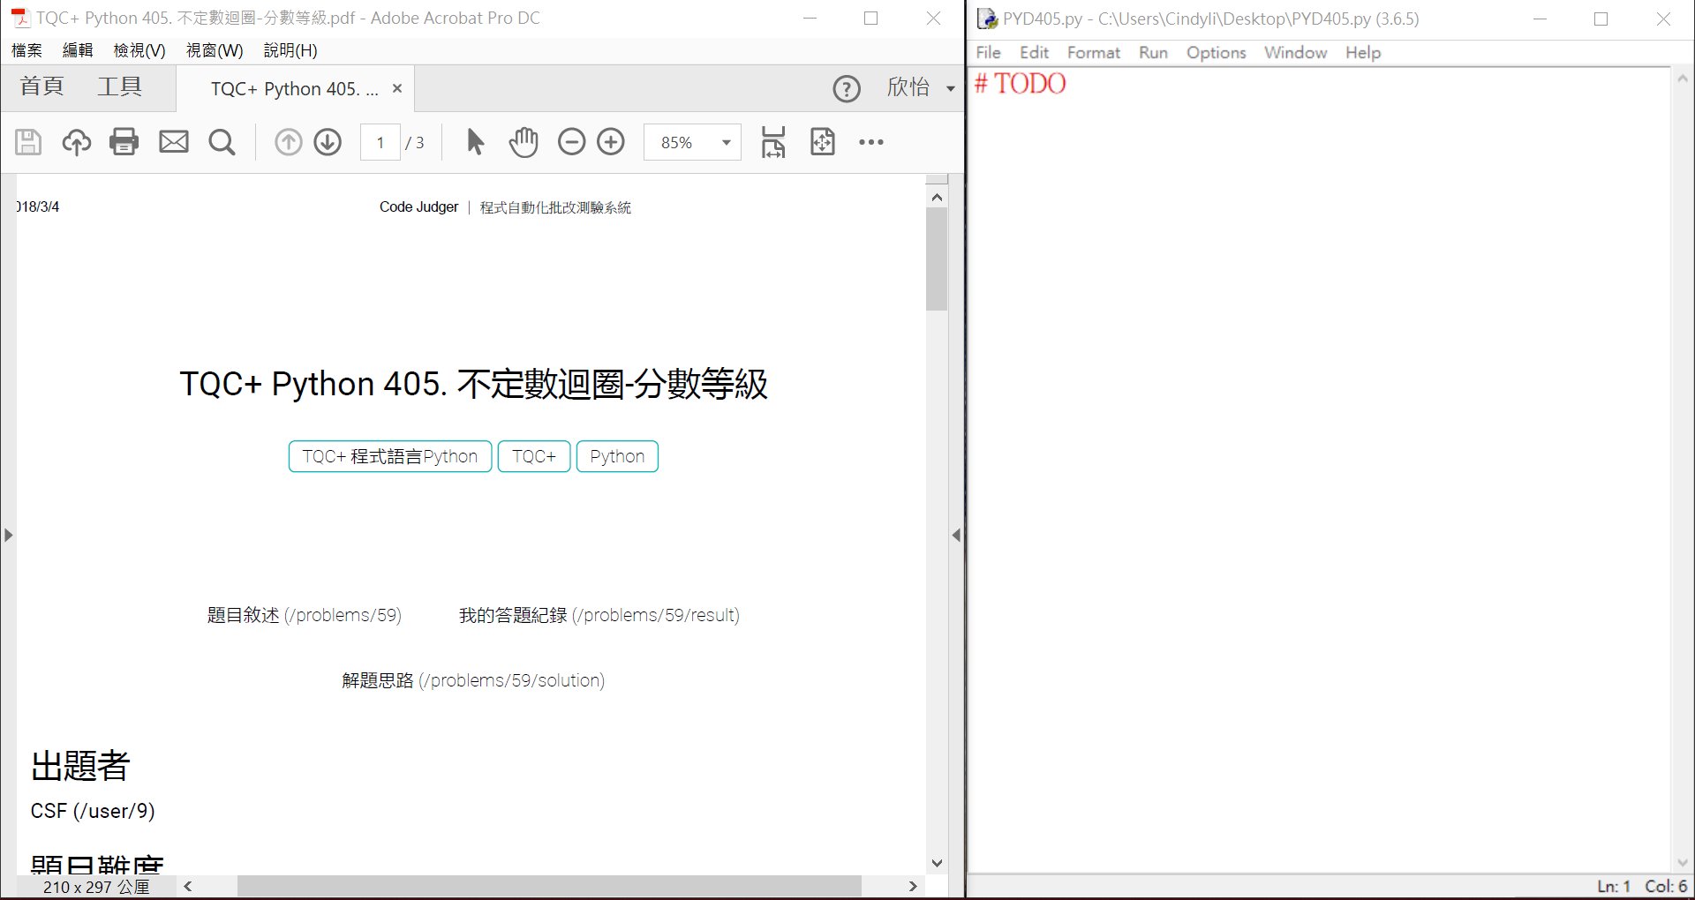
Task: Collapse the right tools pane arrow
Action: [x=956, y=535]
